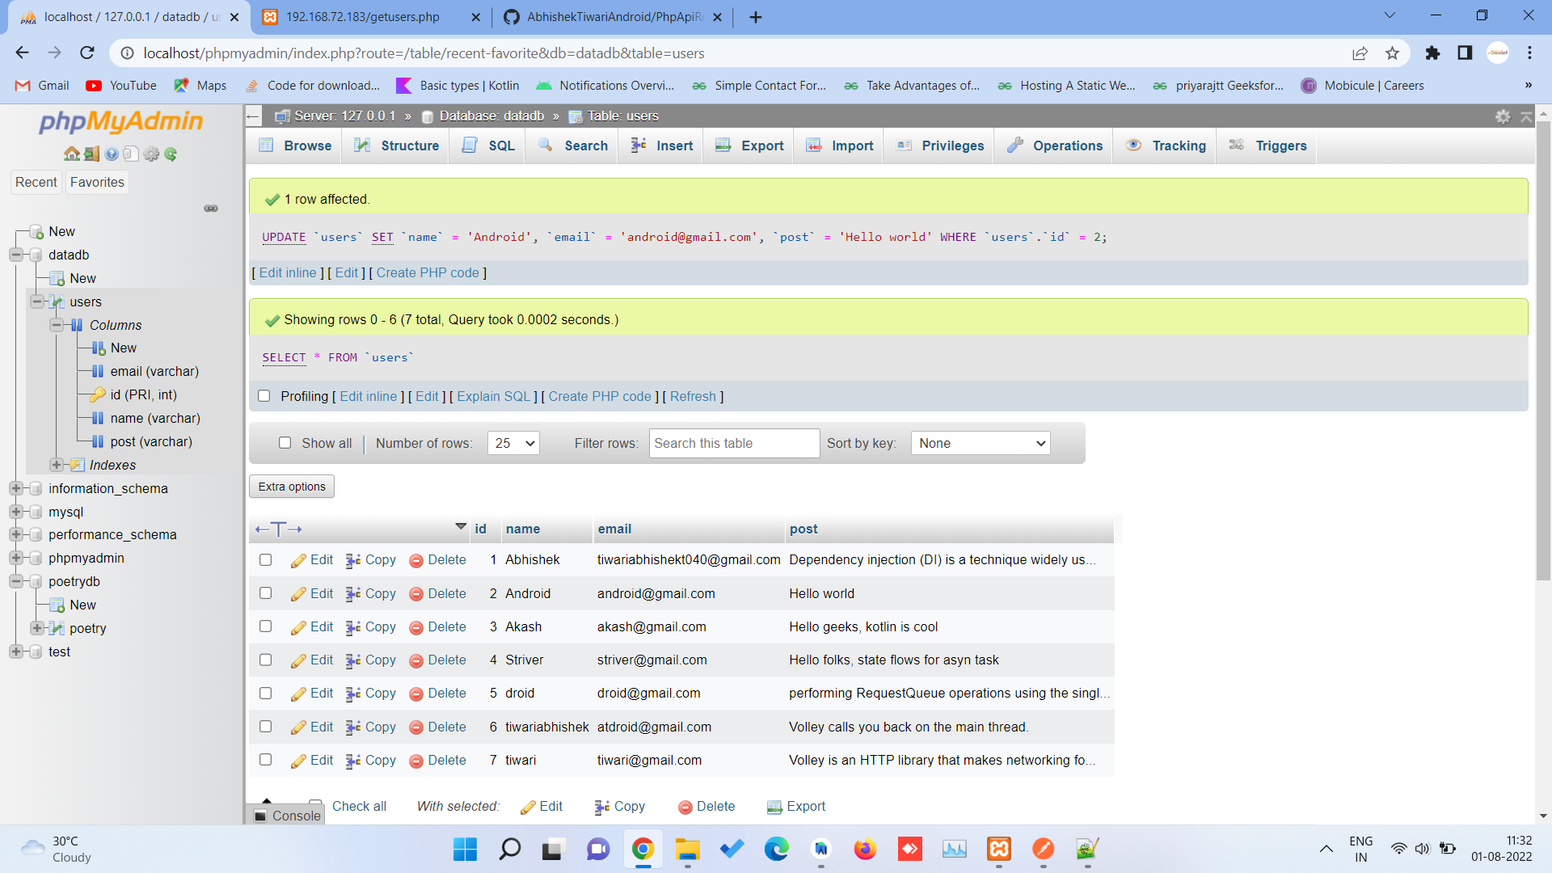Open the Export tab
This screenshot has width=1552, height=873.
(749, 145)
